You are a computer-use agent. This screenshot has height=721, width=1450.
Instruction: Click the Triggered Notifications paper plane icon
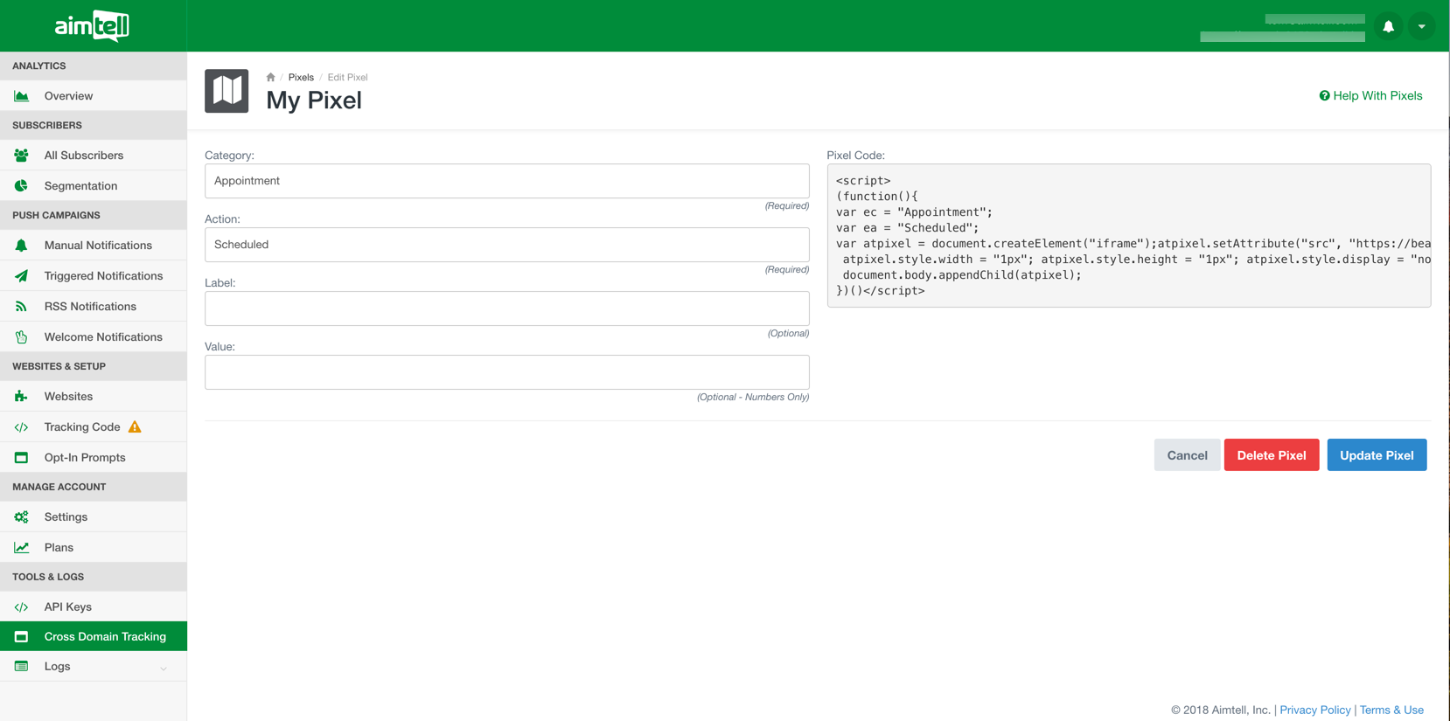pyautogui.click(x=21, y=276)
